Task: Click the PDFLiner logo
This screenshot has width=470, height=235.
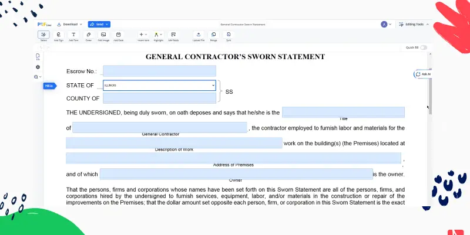Action: [45, 24]
